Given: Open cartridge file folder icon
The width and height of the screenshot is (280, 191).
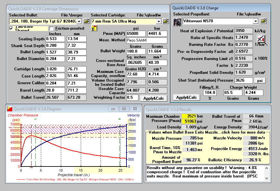Looking at the screenshot, I should (165, 21).
